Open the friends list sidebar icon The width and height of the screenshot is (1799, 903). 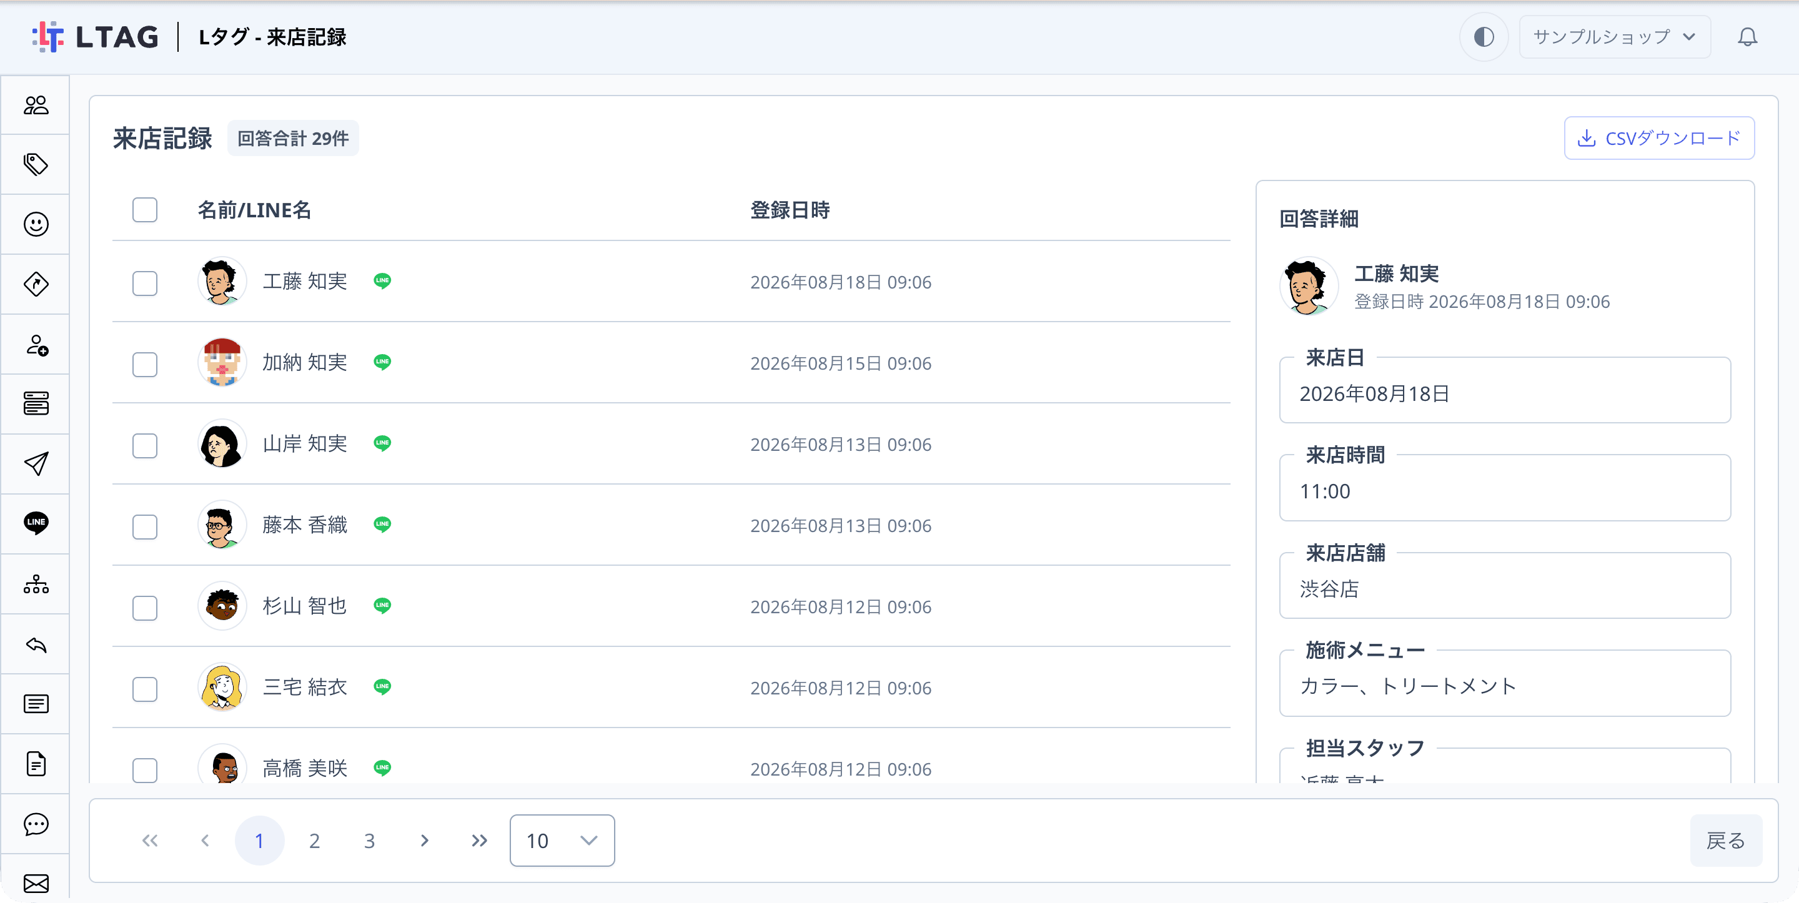point(36,105)
